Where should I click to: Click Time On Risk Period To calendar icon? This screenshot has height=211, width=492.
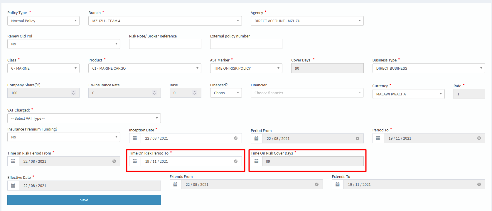point(135,161)
